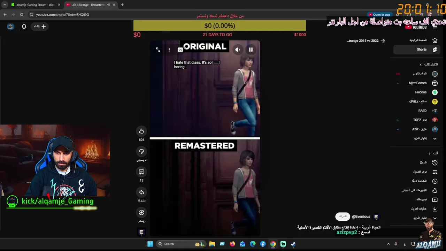Open Downloads in the sidebar

tap(417, 209)
